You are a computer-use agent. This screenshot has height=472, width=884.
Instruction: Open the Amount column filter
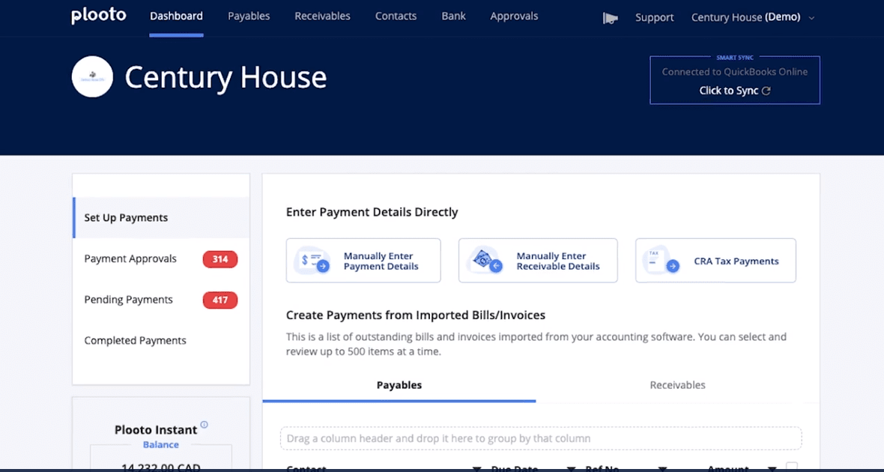pyautogui.click(x=772, y=468)
